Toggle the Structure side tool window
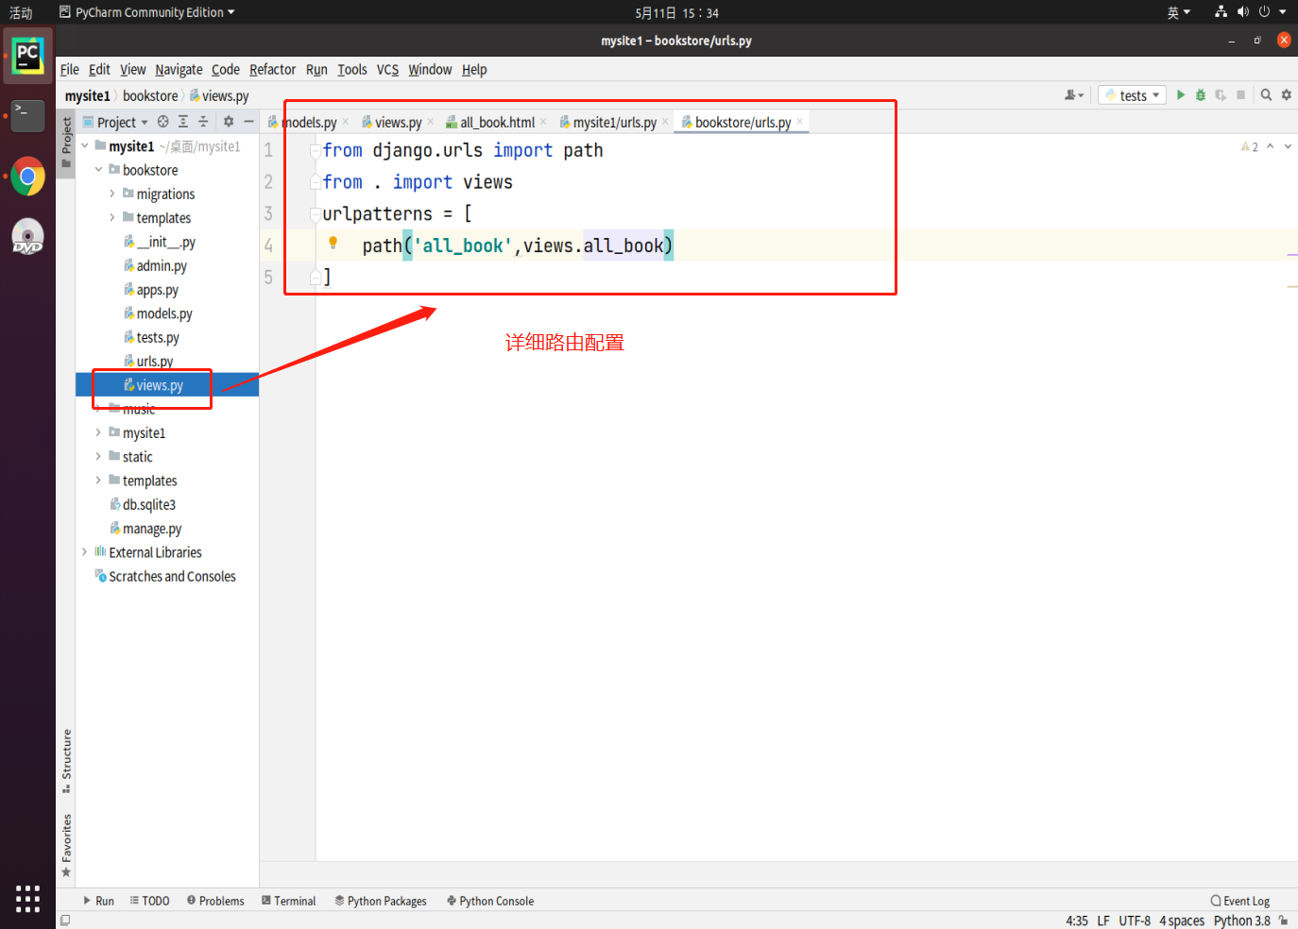 pos(66,761)
